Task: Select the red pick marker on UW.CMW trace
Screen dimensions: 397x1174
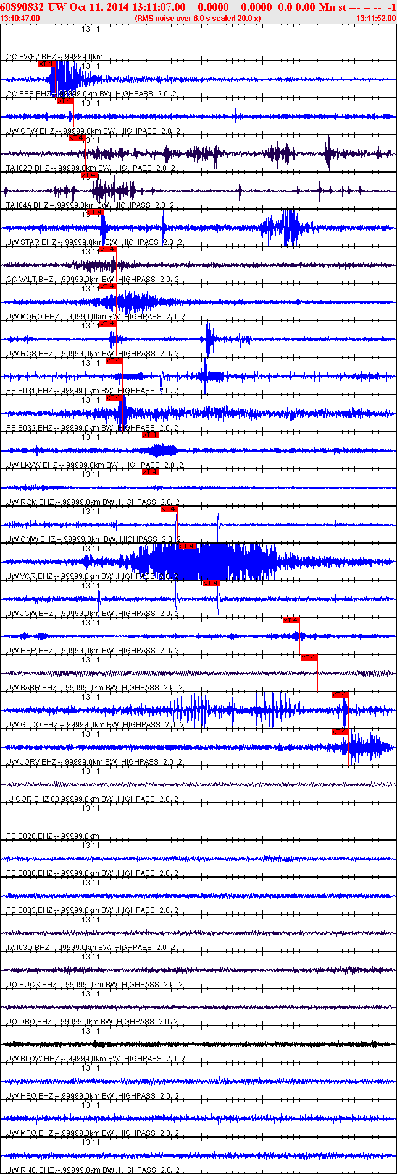Action: pos(187,546)
